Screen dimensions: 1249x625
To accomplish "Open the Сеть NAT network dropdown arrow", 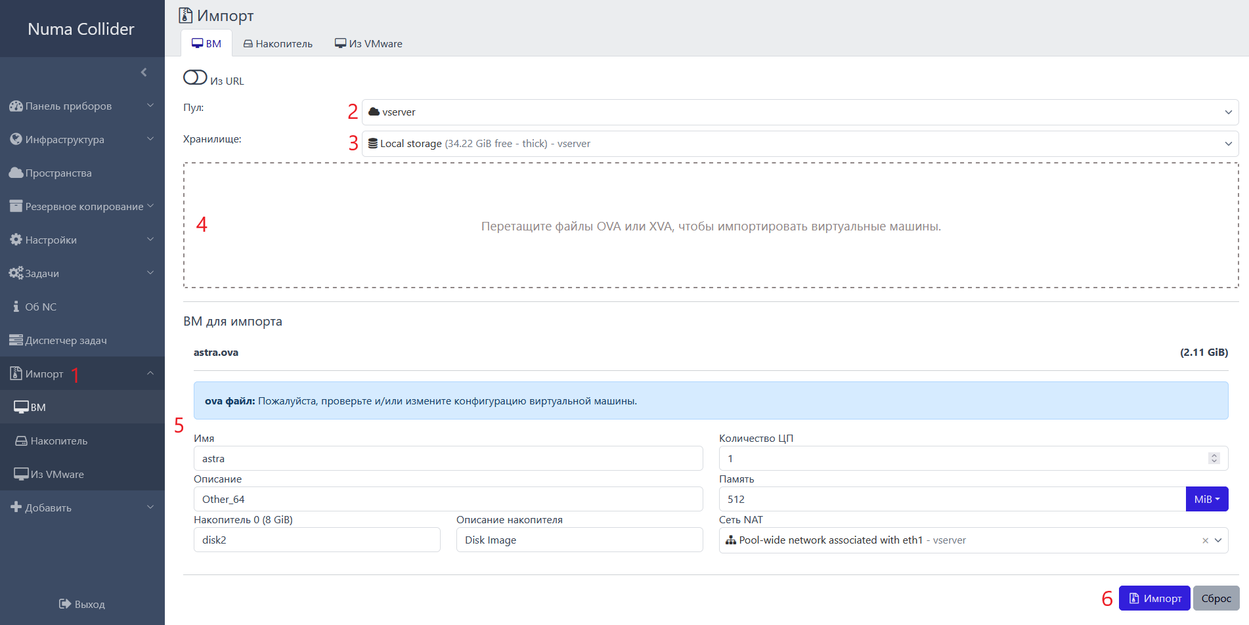I will click(1218, 540).
